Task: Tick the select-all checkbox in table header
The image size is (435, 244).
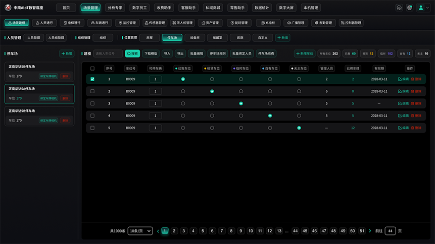Action: coord(92,69)
